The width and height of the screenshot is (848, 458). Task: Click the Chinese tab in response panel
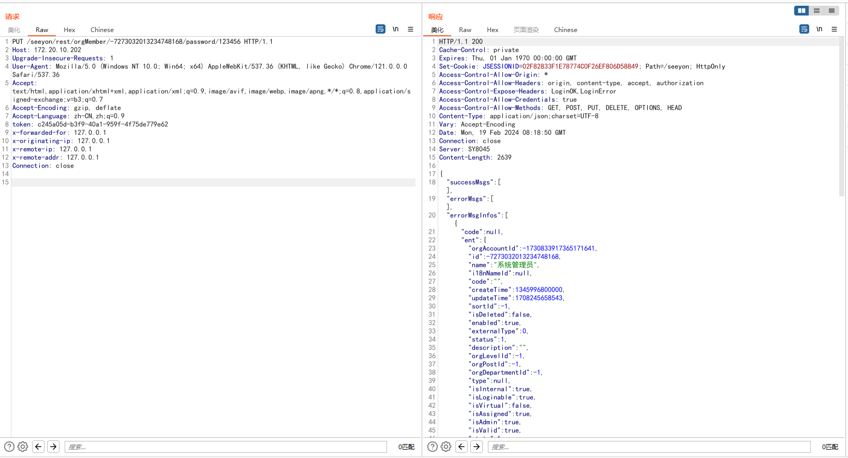565,30
